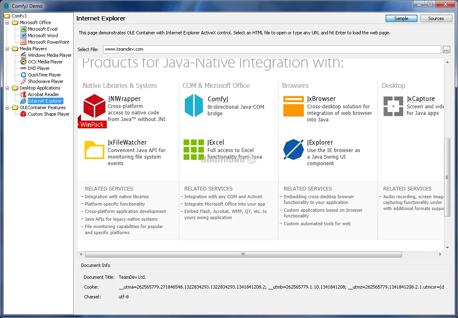
Task: Click the Acrobat Reader icon in sidebar
Action: (x=23, y=94)
